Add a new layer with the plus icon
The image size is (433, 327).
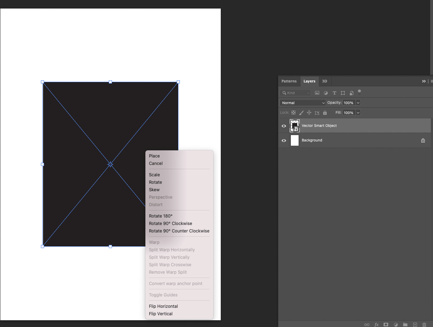pyautogui.click(x=415, y=325)
